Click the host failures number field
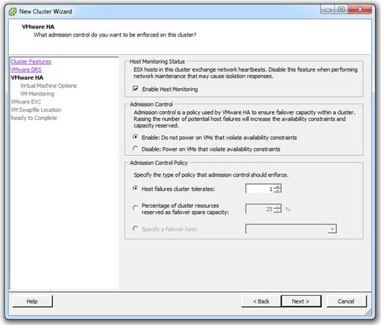 [x=259, y=189]
